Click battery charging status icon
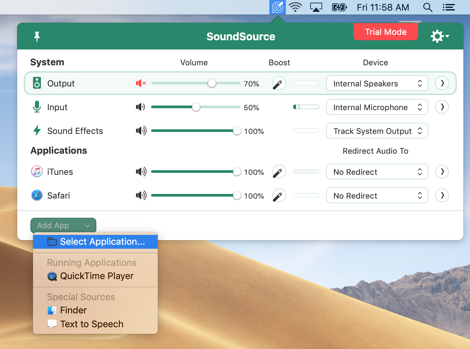 (339, 7)
